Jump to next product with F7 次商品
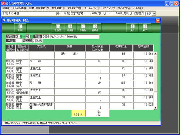The width and height of the screenshot is (181, 135). [83, 28]
